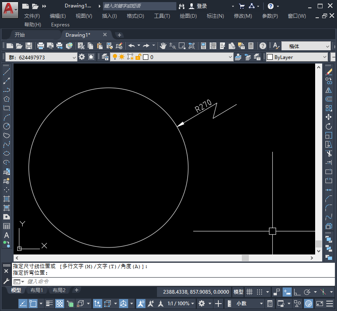Toggle transparency display in status bar
The image size is (337, 311).
(60, 304)
